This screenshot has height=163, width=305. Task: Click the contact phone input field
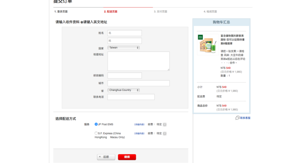[131, 97]
